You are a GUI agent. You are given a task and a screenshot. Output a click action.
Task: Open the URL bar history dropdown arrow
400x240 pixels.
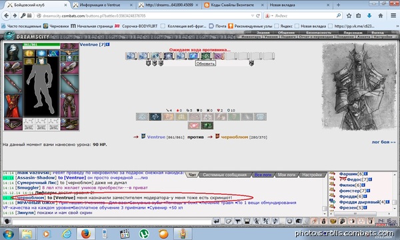pos(252,16)
